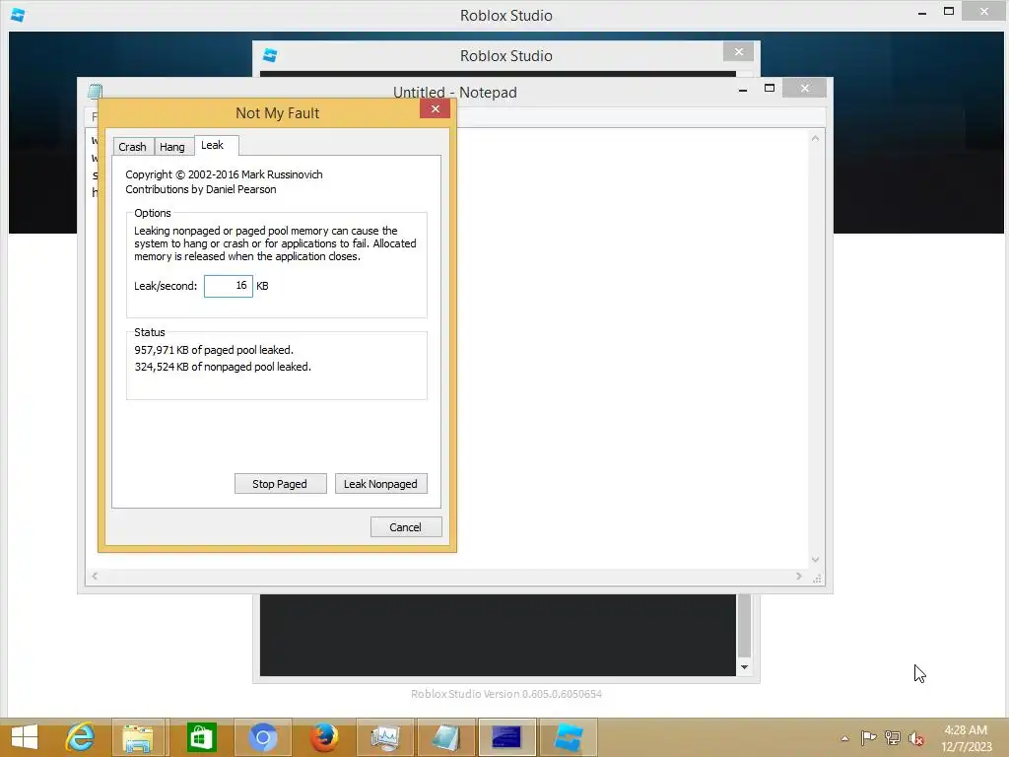This screenshot has width=1009, height=757.
Task: Open the Action Center flag icon
Action: [x=868, y=737]
